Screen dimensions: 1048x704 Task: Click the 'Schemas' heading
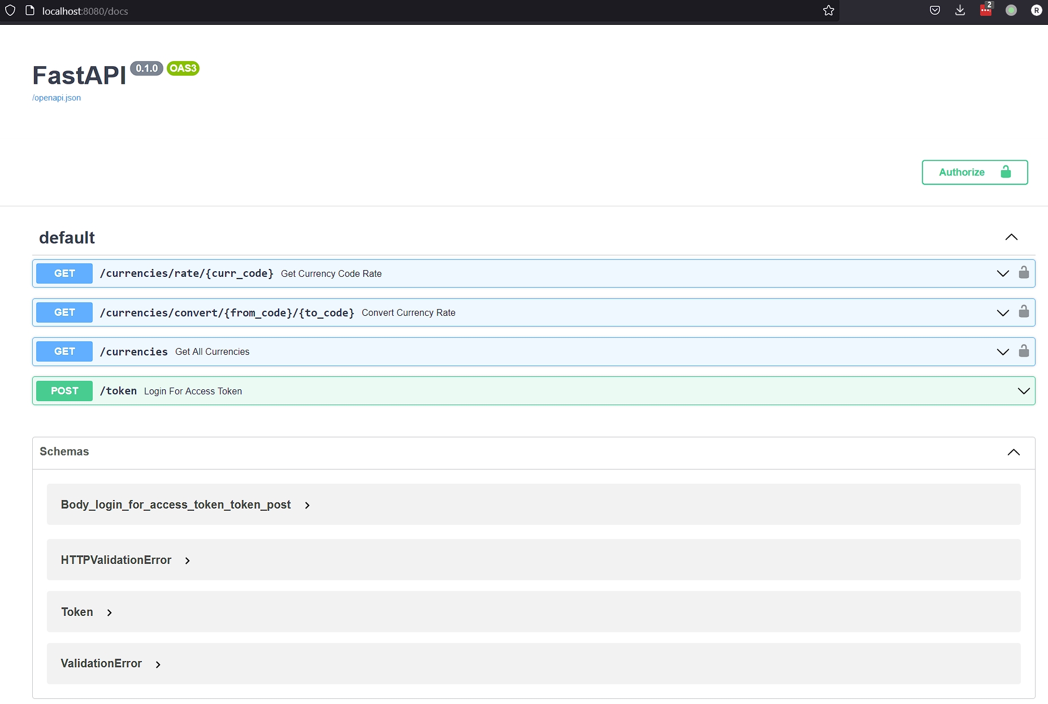pos(64,451)
